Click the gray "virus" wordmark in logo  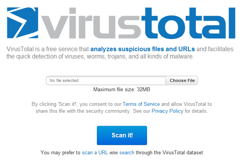coord(91,23)
